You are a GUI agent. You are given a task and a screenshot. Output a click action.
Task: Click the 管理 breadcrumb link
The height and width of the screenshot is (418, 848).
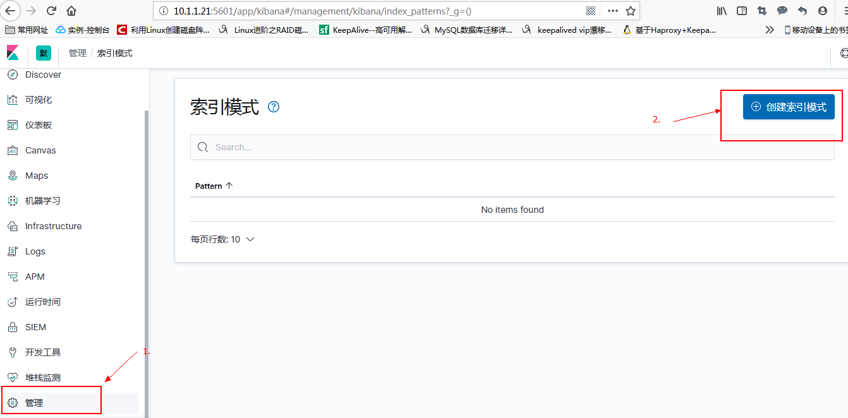(x=78, y=53)
